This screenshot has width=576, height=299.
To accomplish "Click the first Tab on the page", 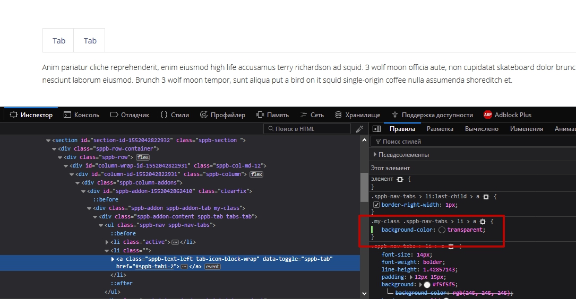I will coord(58,40).
